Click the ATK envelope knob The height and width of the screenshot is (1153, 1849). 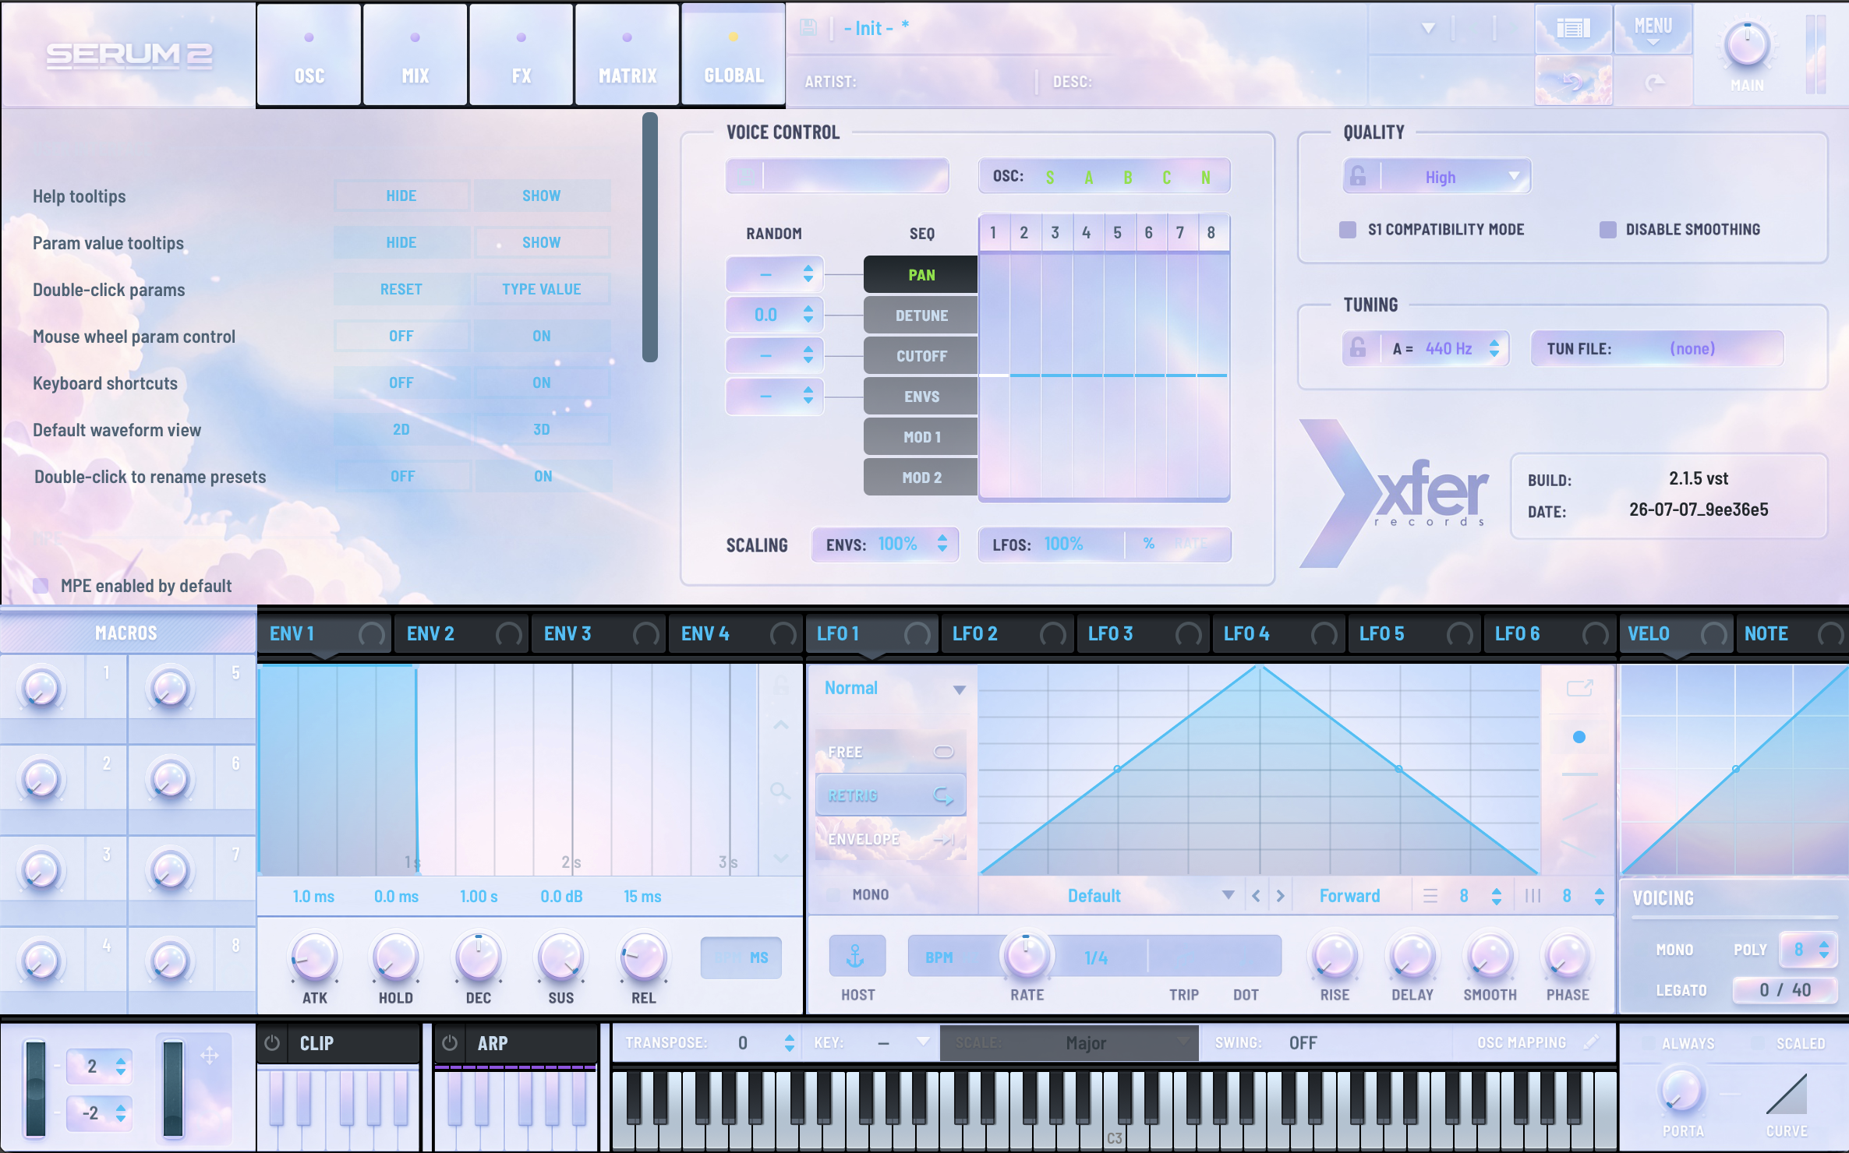pos(314,957)
